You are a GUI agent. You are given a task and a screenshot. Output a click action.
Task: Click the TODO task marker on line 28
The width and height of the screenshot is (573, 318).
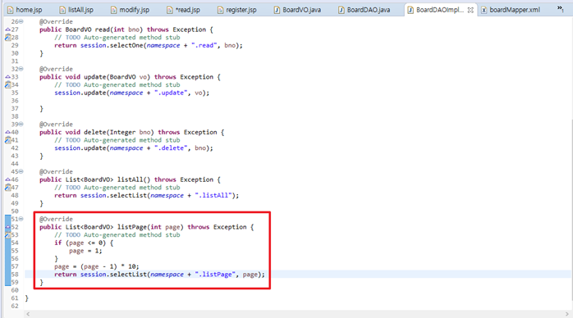[7, 38]
